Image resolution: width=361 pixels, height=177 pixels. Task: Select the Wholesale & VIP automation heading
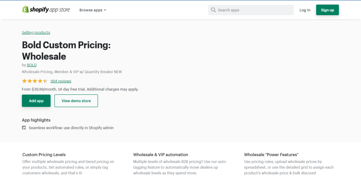tap(160, 154)
